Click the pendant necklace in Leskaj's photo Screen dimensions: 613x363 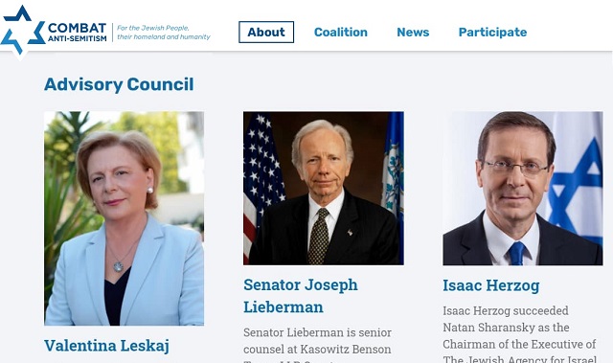pos(118,267)
